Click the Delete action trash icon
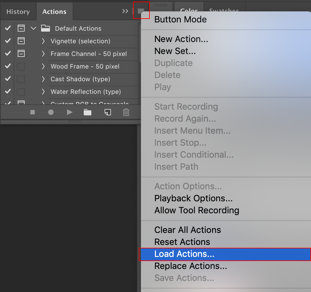Screen dimensions: 311x292 pos(126,112)
